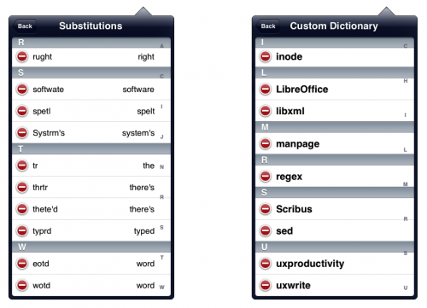Jump to W in Substitutions index
Screen dimensions: 427x308
pos(161,287)
